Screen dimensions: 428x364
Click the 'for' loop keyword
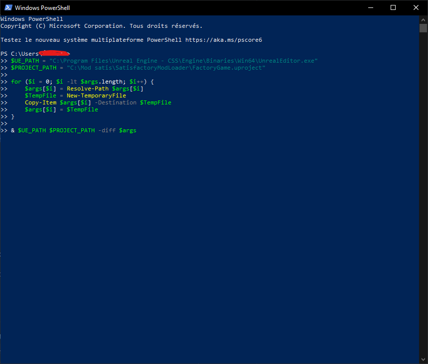click(16, 82)
